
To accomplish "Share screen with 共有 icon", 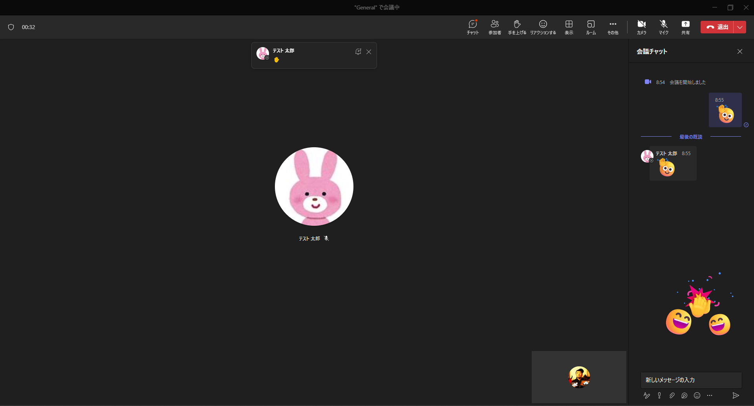I will click(x=686, y=27).
